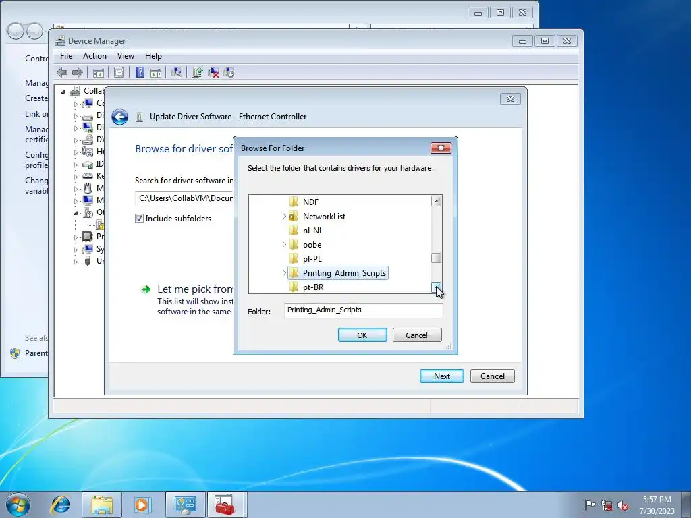Viewport: 691px width, 518px height.
Task: Click Cancel in Update Driver Software wizard
Action: [492, 376]
